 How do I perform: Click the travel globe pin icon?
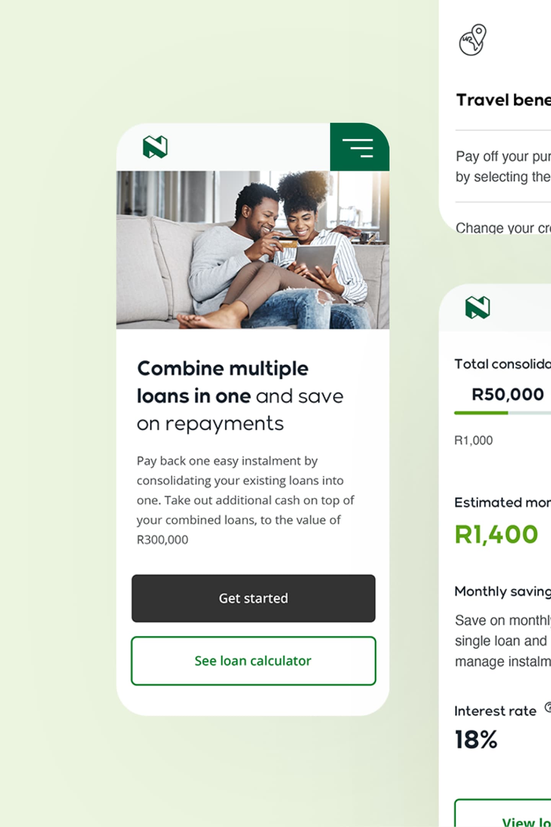pyautogui.click(x=473, y=40)
